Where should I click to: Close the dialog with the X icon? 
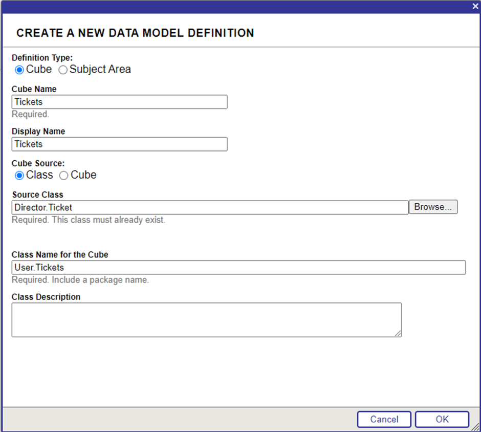coord(475,6)
